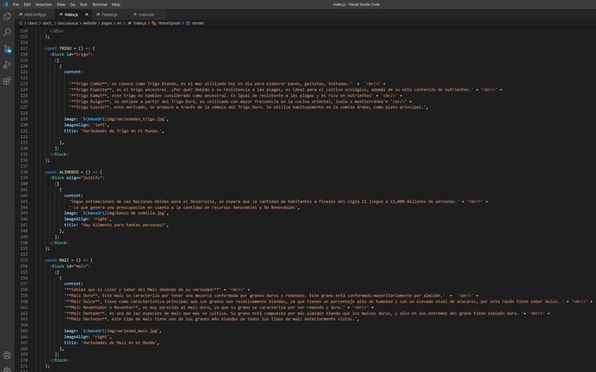Switch to the main.css tab
The image size is (596, 372).
pyautogui.click(x=146, y=15)
